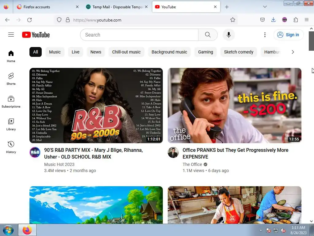Open the YouTube hamburger guide menu
Screen dimensions: 314x236
[11, 35]
